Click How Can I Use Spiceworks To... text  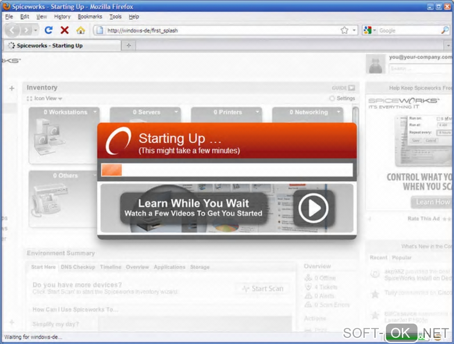pyautogui.click(x=75, y=309)
